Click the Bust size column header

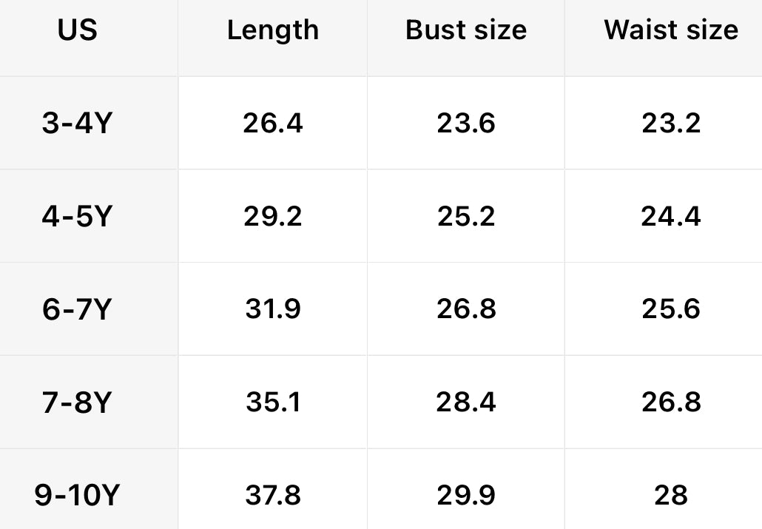(466, 30)
